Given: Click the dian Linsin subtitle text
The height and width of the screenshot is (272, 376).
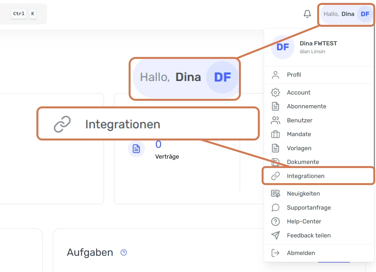Looking at the screenshot, I should point(312,52).
